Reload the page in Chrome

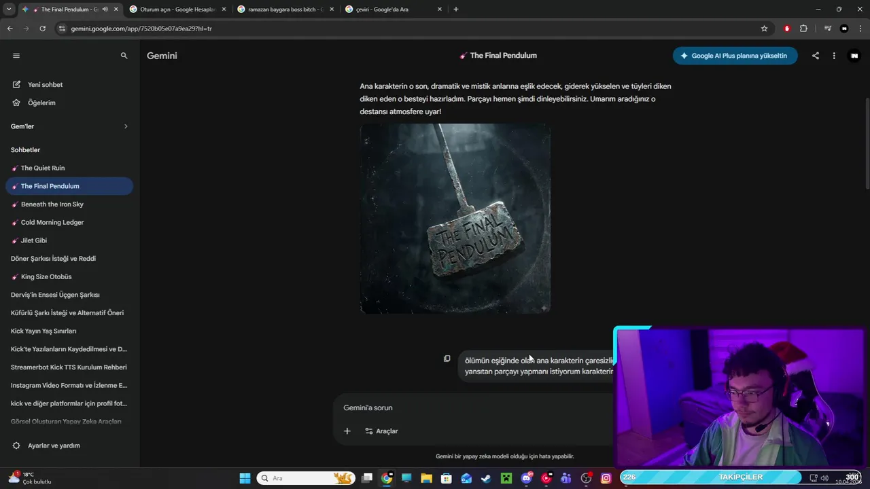click(x=42, y=29)
